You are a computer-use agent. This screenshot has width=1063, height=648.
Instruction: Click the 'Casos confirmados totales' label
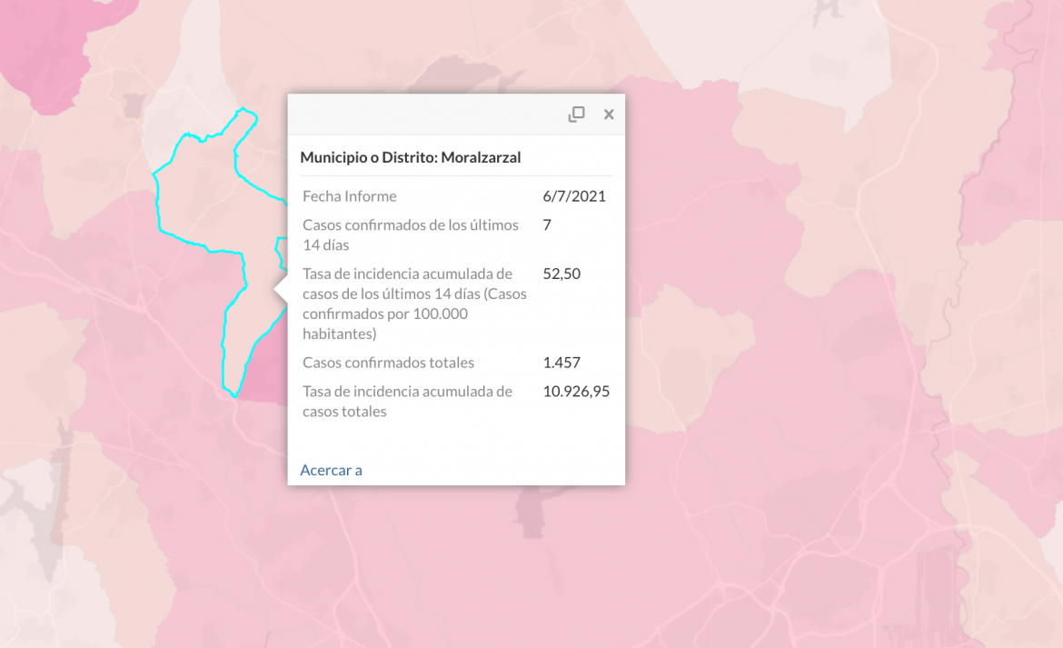389,363
